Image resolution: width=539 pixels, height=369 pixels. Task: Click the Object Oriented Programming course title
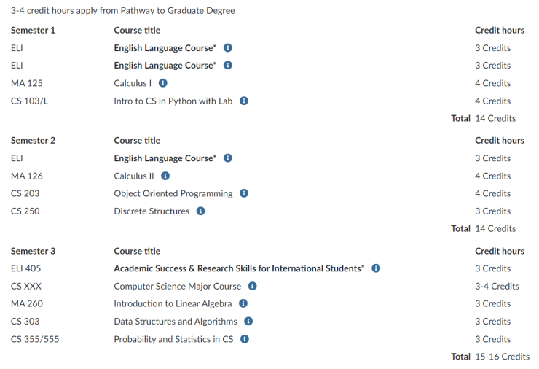click(x=173, y=193)
